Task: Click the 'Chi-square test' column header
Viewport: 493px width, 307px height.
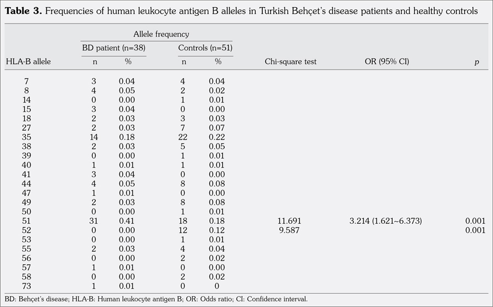Action: click(x=290, y=62)
